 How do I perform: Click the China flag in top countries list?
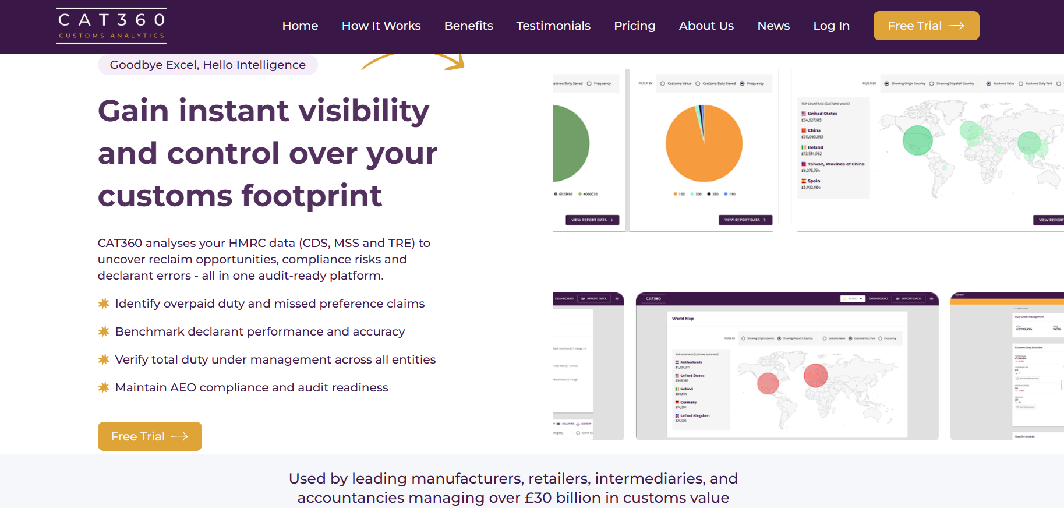(804, 130)
